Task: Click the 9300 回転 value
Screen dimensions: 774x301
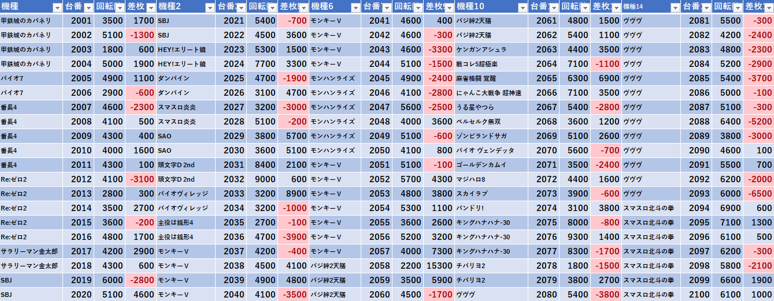Action: (x=576, y=237)
